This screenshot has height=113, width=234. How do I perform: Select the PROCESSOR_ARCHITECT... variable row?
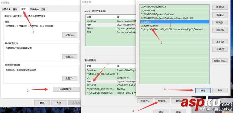tap(111, 89)
